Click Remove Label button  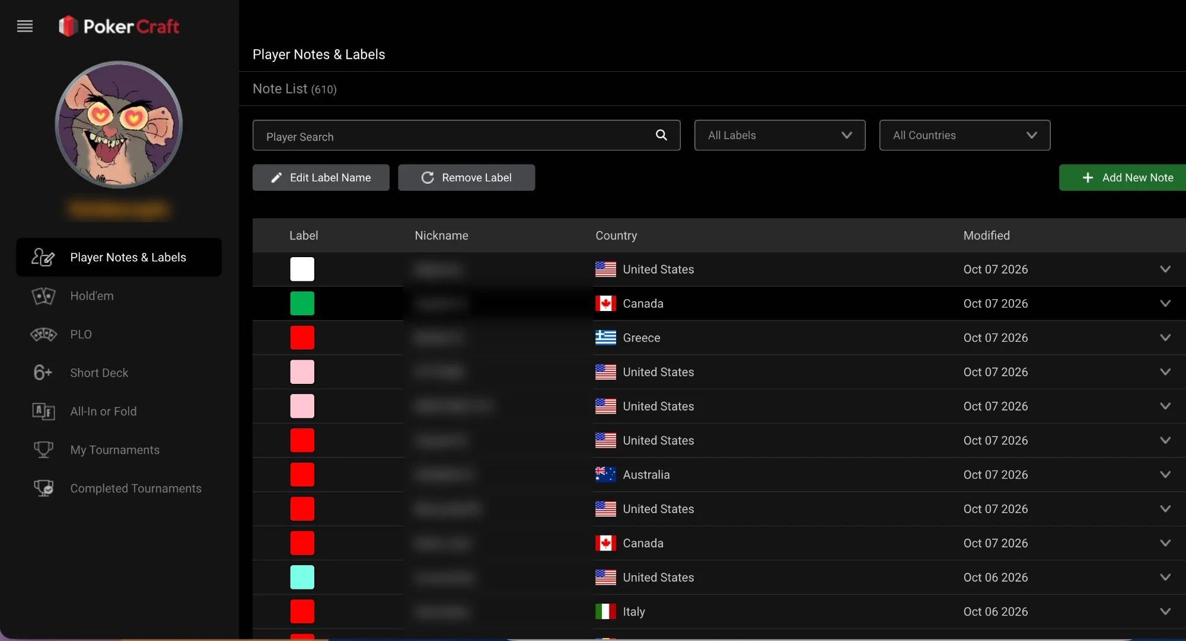point(466,178)
